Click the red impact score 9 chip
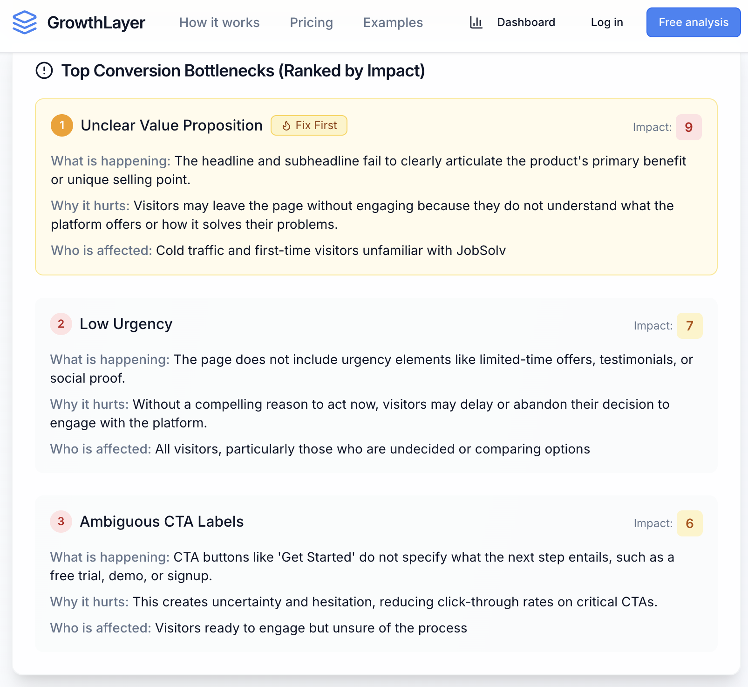Image resolution: width=748 pixels, height=687 pixels. click(689, 127)
